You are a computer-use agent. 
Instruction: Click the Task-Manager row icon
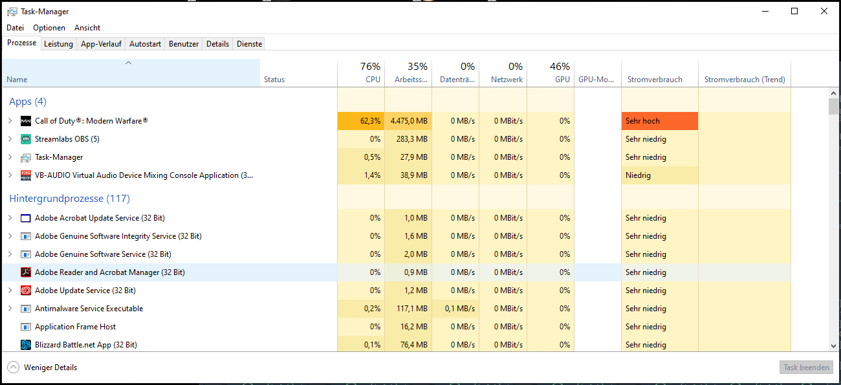[x=26, y=157]
